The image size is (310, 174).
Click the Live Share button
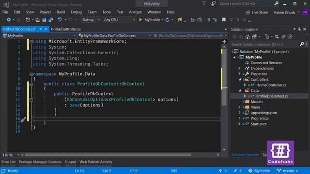[x=257, y=12]
